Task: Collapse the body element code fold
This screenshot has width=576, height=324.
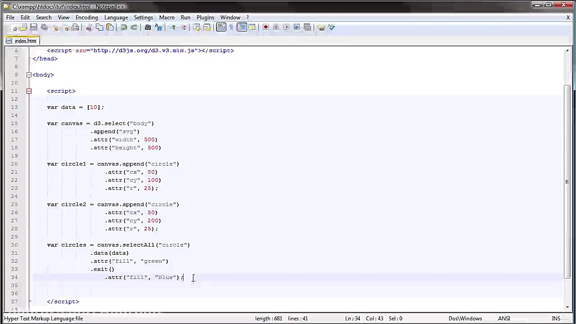Action: [29, 75]
